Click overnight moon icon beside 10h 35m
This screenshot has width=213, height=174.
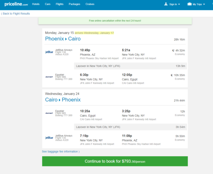[172, 75]
